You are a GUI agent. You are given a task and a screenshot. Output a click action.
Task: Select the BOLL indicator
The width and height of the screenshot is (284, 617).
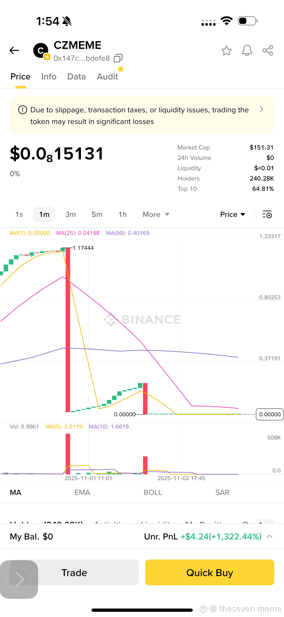[x=153, y=493]
